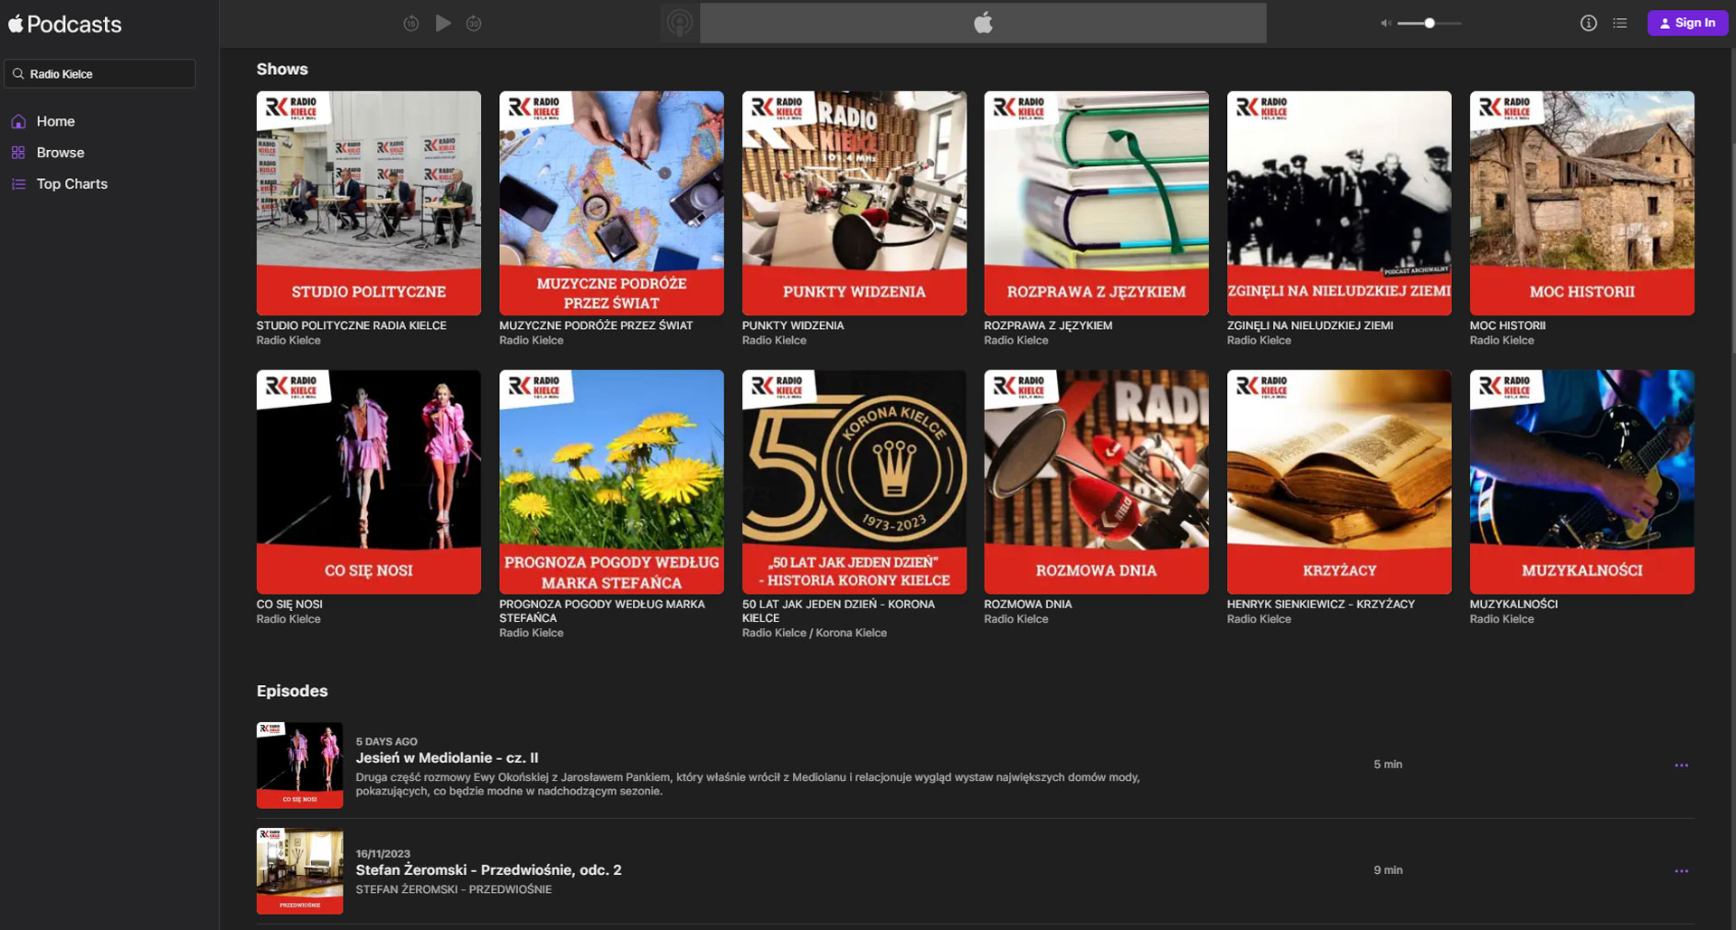Image resolution: width=1736 pixels, height=930 pixels.
Task: Click the 5 min duration of Jesień episode
Action: (x=1388, y=765)
